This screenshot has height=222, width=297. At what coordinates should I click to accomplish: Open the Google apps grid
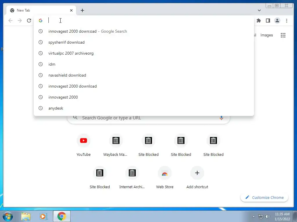(283, 35)
